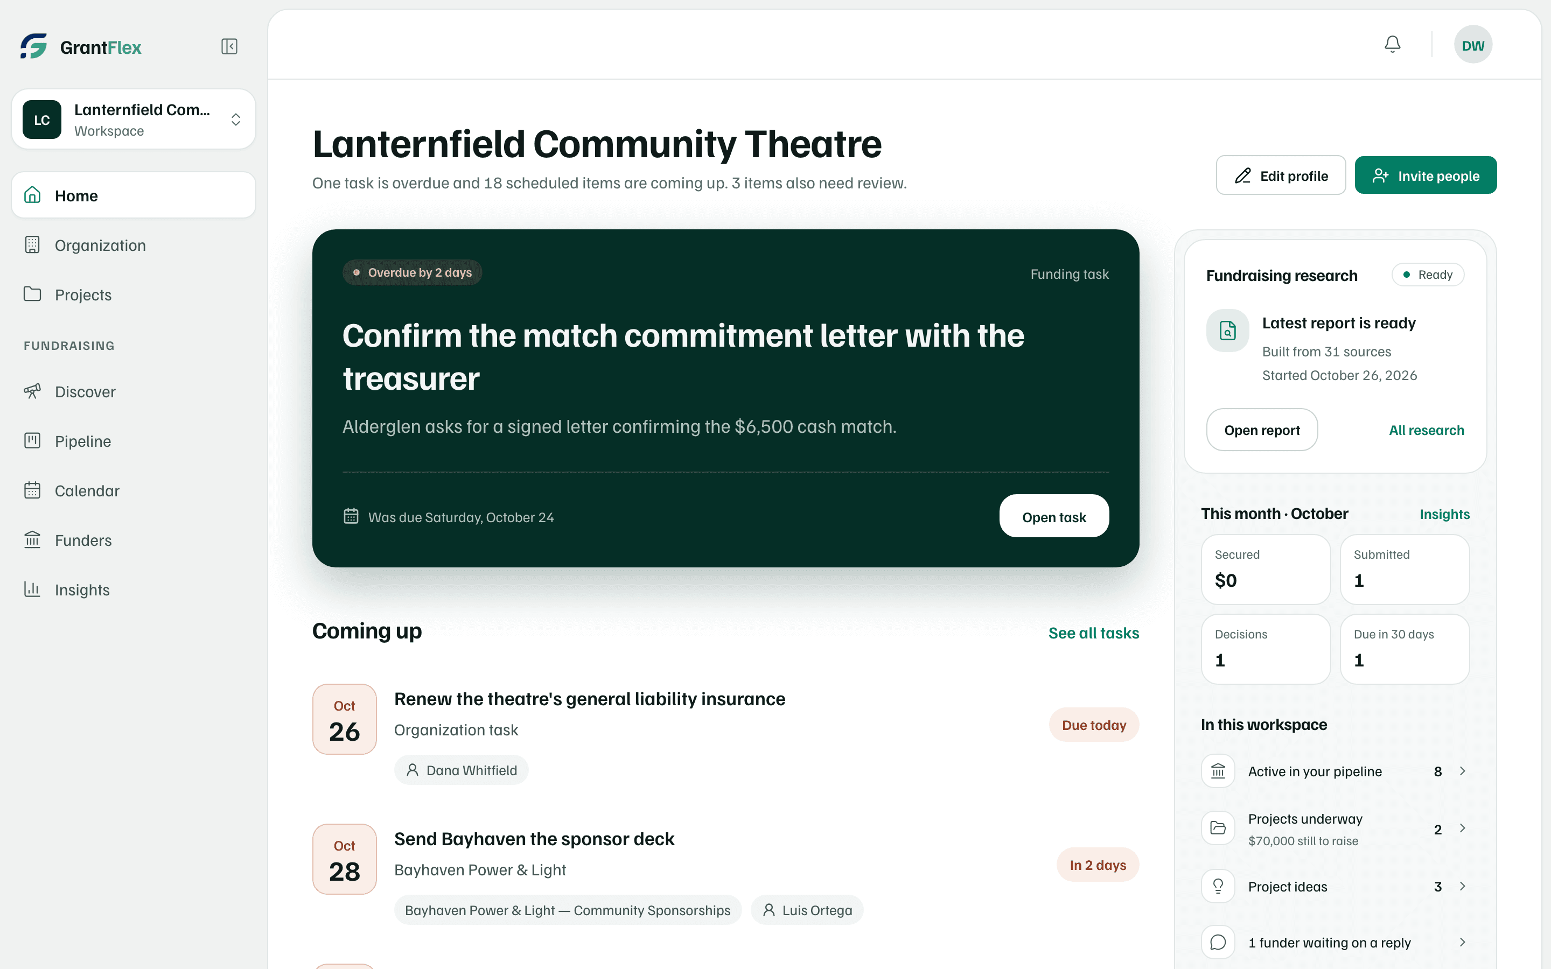Click the Project ideas lightbulb icon
Image resolution: width=1551 pixels, height=969 pixels.
tap(1218, 886)
